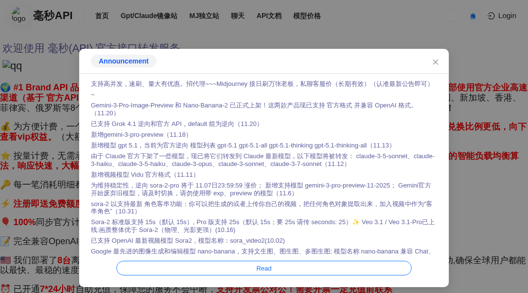528x293 pixels.
Task: Open the 聊天 section from the navbar
Action: pyautogui.click(x=238, y=16)
